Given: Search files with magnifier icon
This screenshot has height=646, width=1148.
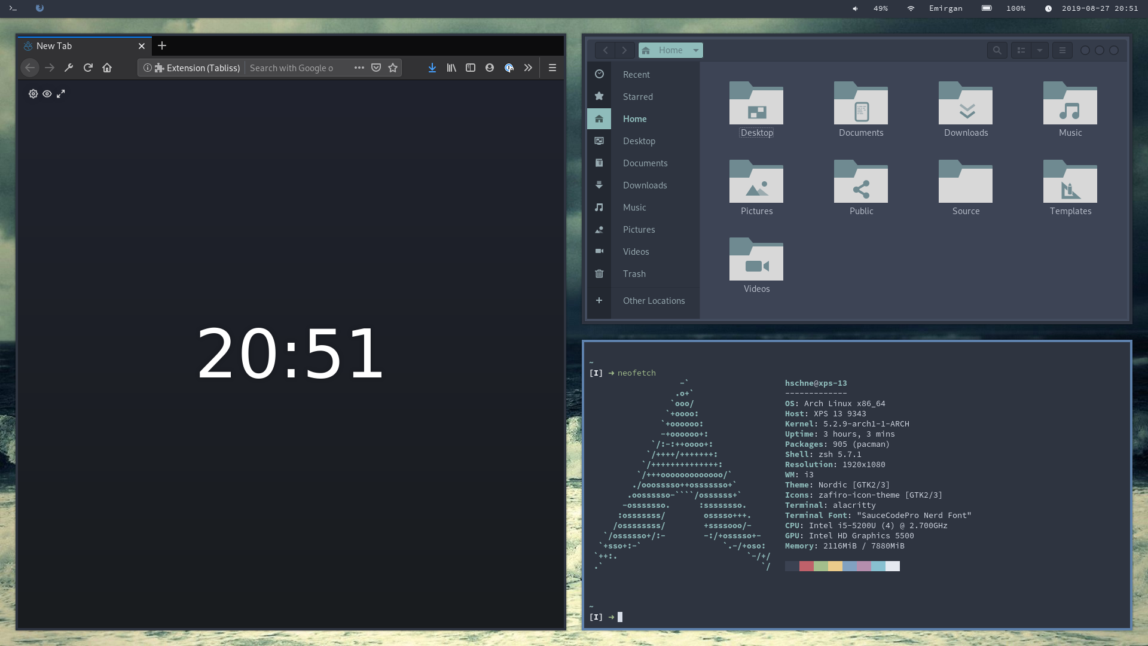Looking at the screenshot, I should pos(997,50).
